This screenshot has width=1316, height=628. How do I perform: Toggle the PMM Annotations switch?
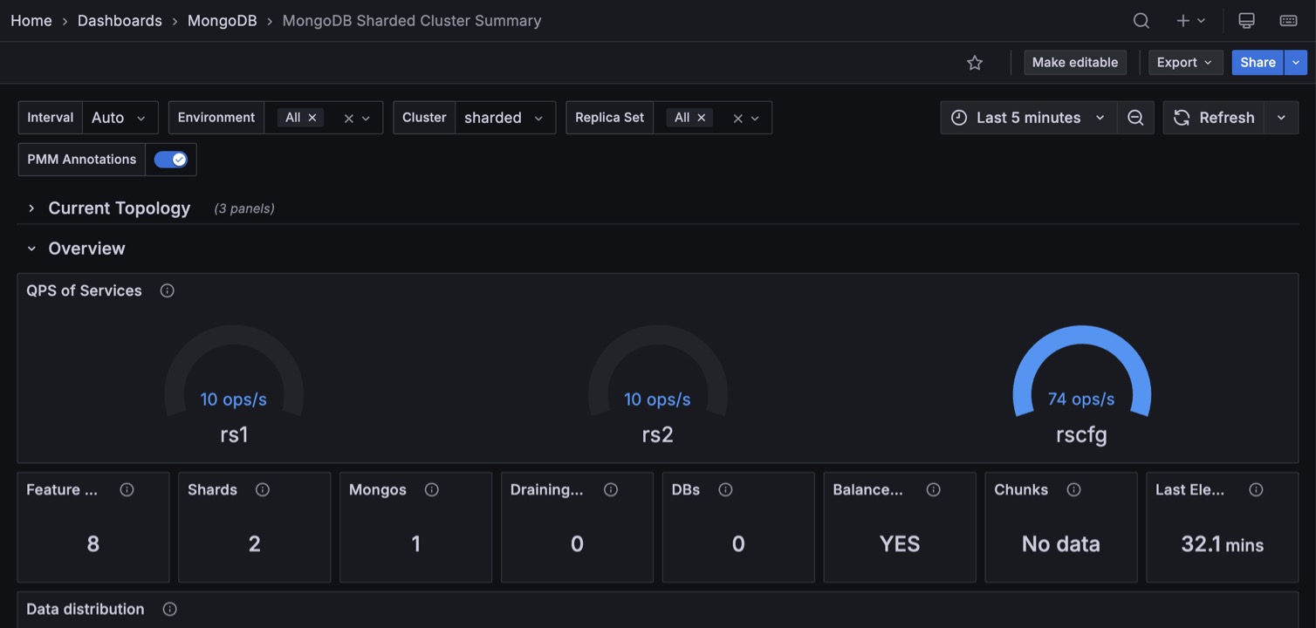(170, 160)
